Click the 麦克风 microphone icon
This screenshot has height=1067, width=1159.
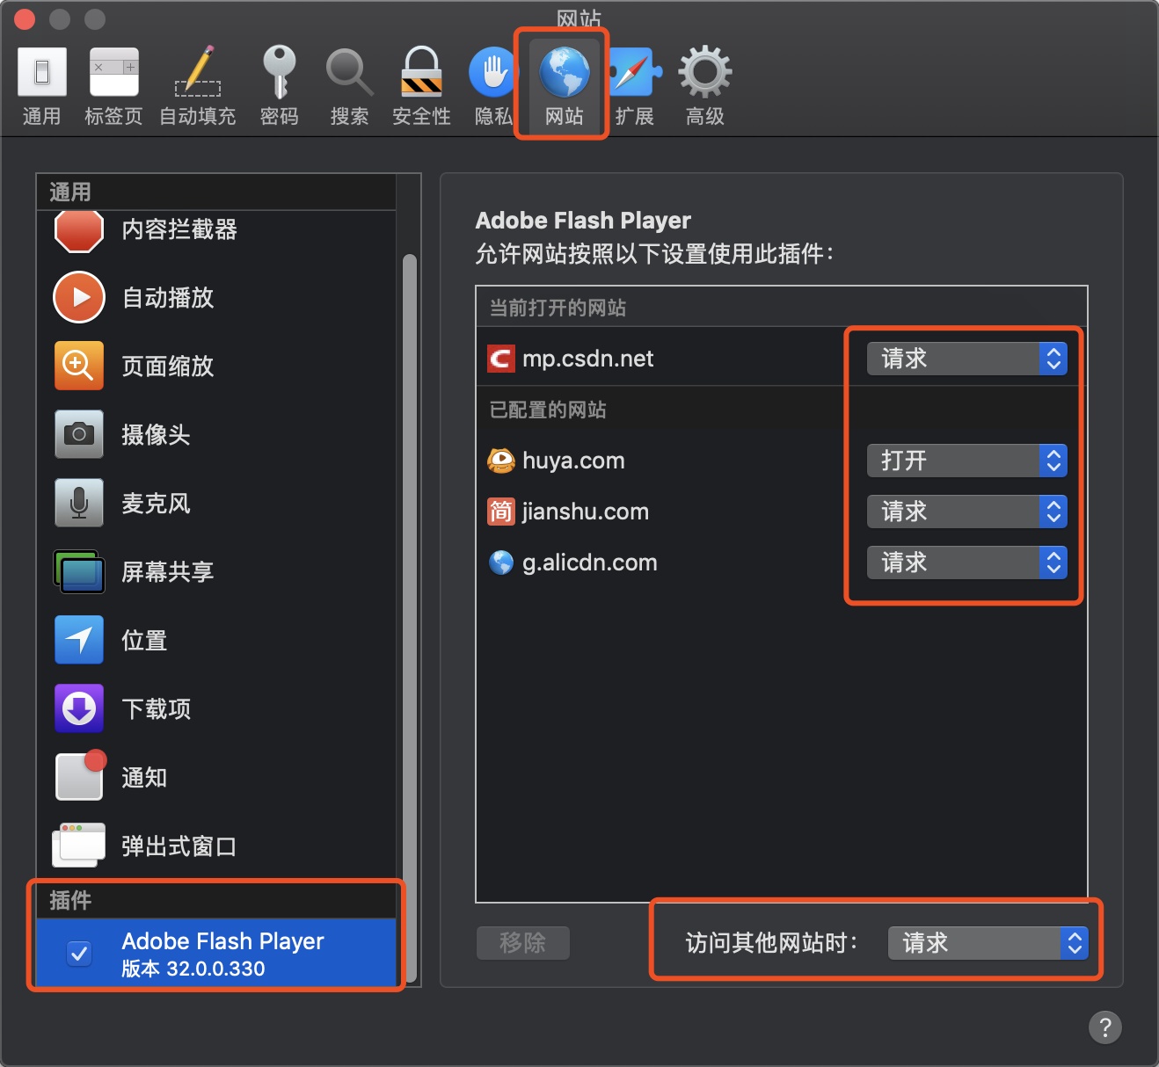[x=79, y=503]
